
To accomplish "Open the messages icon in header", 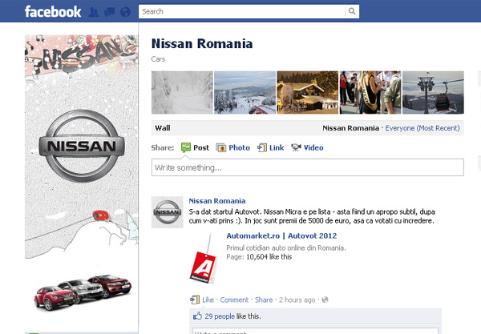I will pyautogui.click(x=109, y=12).
